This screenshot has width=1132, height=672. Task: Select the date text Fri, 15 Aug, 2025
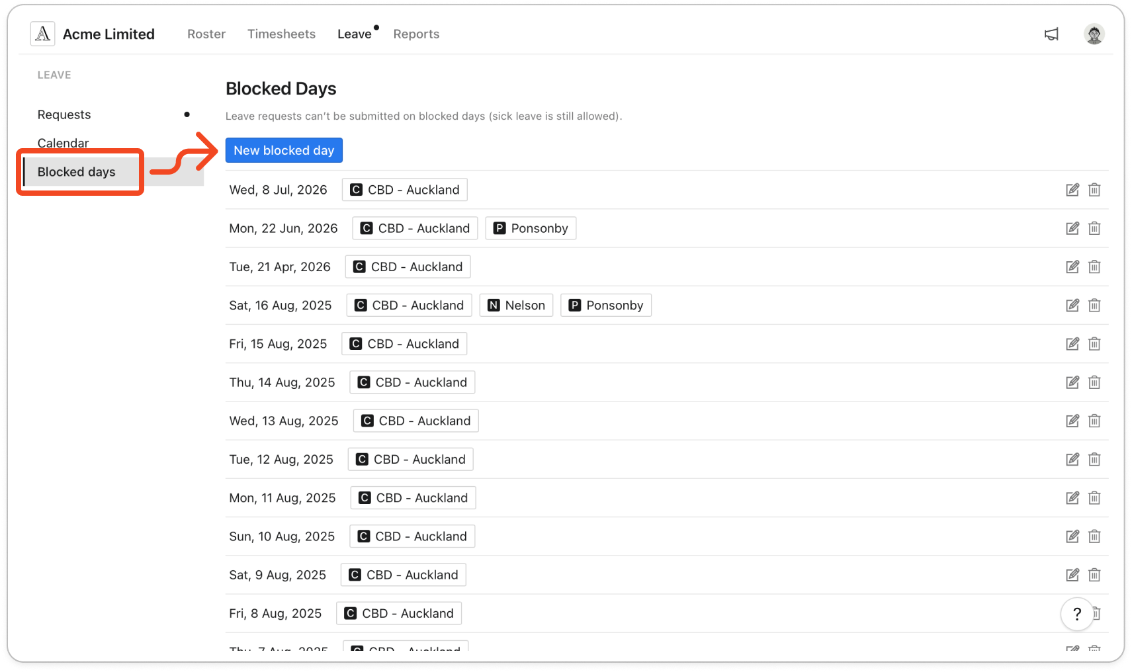(x=278, y=344)
